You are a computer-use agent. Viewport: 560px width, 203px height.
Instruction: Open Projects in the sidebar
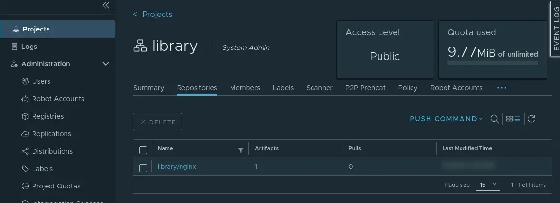pyautogui.click(x=57, y=29)
